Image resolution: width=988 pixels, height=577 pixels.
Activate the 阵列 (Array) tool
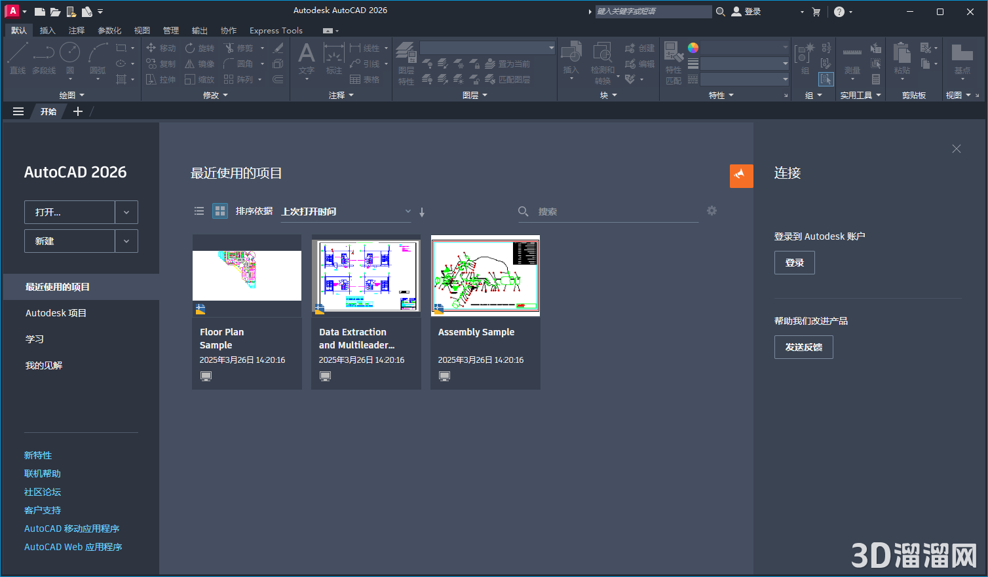pos(238,79)
